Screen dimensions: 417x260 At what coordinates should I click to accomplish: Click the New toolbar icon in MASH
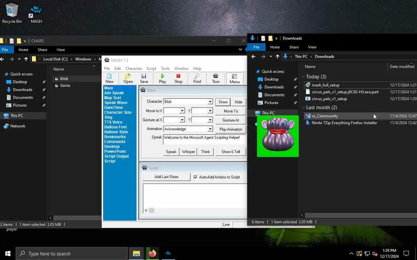tap(109, 78)
